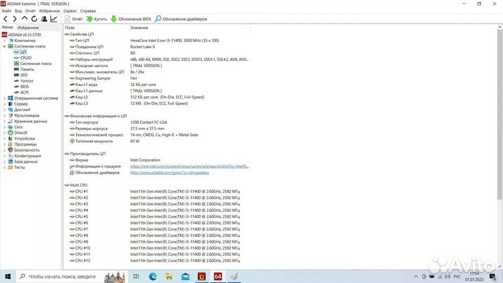The height and width of the screenshot is (283, 503).
Task: Click the user favorites icon in toolbar
Action: coord(43,19)
